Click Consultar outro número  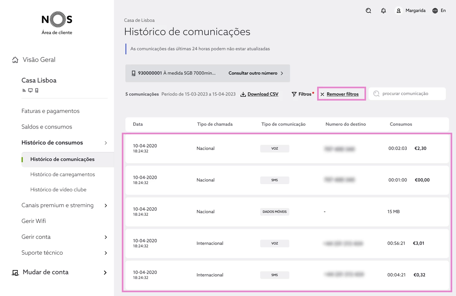(x=256, y=73)
